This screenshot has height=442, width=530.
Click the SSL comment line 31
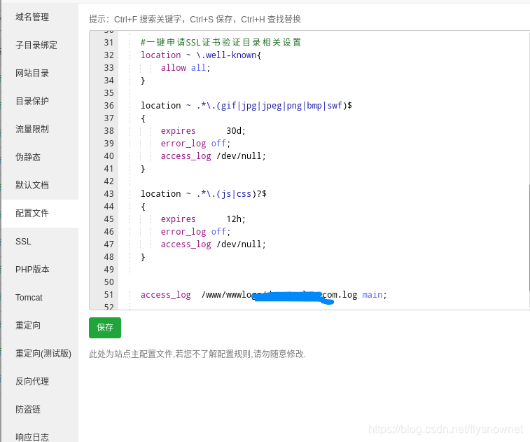tap(221, 42)
